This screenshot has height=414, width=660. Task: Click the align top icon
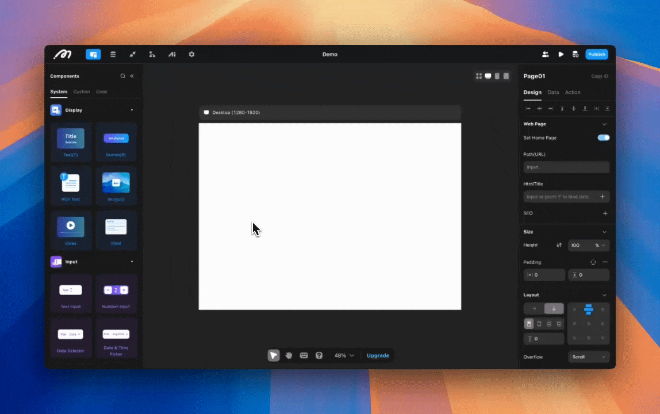click(562, 109)
